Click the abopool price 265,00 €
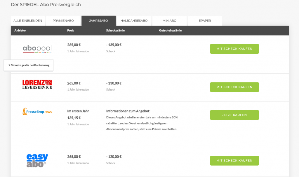The image size is (299, 177). 74,45
